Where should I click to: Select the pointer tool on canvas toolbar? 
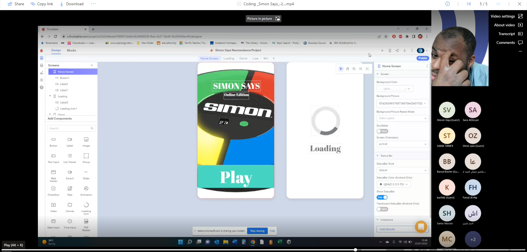(341, 69)
